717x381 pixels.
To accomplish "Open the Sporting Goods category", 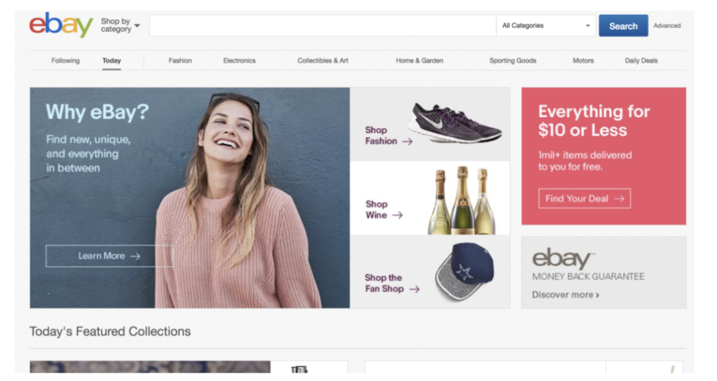I will [513, 60].
